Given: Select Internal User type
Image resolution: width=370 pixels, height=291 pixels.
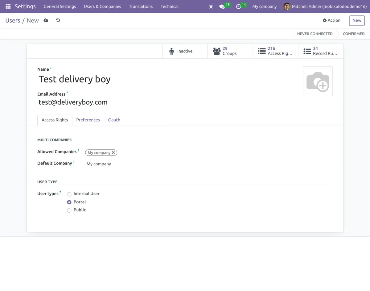Looking at the screenshot, I should (x=69, y=194).
